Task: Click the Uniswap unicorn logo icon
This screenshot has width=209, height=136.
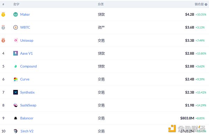Action: [16, 40]
